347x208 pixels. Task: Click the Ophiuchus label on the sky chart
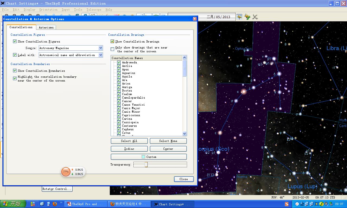243,49
